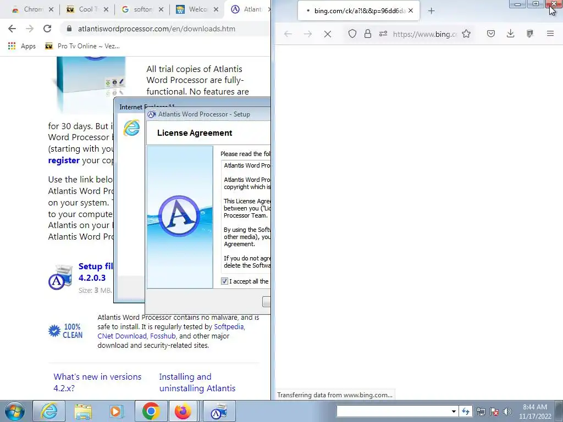Save page to Pocket in Firefox
This screenshot has width=563, height=422.
491,34
